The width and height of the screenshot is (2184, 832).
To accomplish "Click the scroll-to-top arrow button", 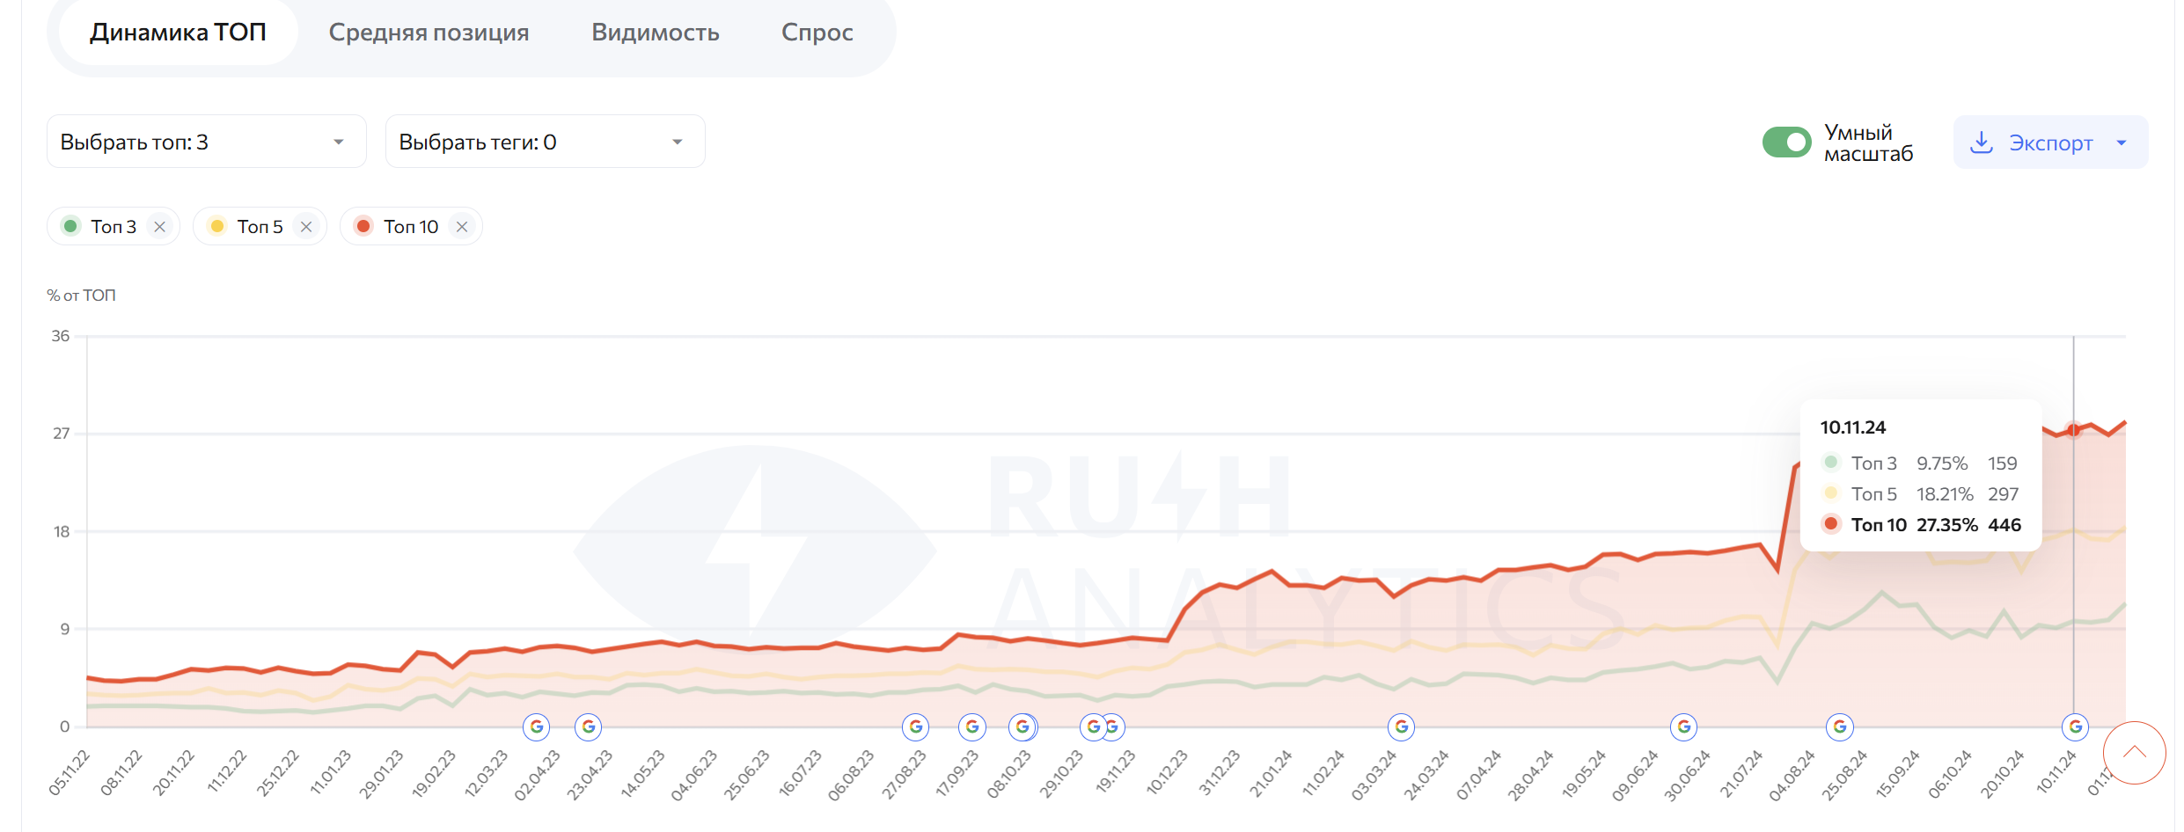I will click(x=2134, y=753).
